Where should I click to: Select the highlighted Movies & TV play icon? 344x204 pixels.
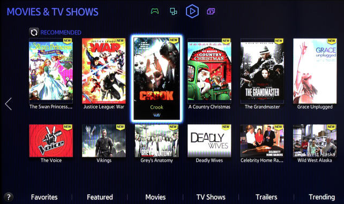pos(192,11)
